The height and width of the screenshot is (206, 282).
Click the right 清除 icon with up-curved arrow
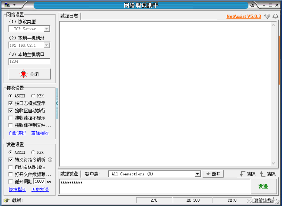[x=262, y=174]
